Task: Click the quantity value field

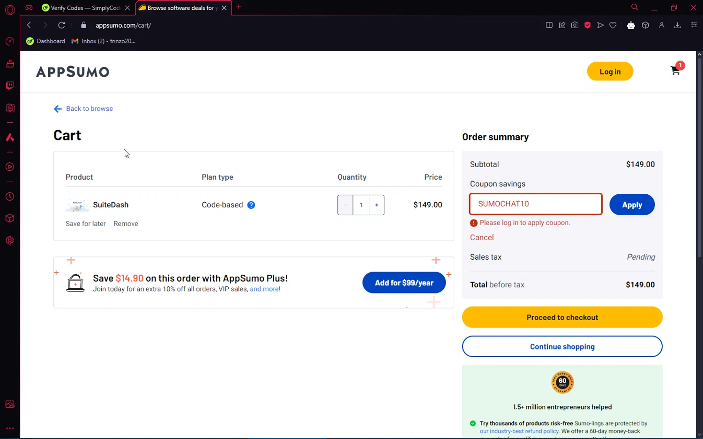Action: (361, 205)
